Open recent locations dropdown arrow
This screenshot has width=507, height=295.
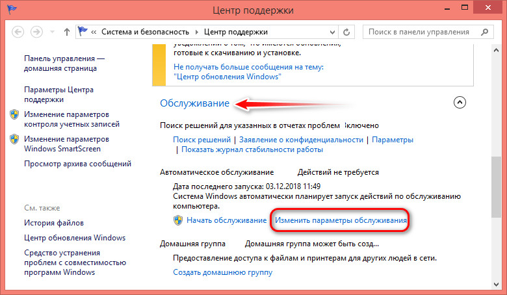coord(52,32)
